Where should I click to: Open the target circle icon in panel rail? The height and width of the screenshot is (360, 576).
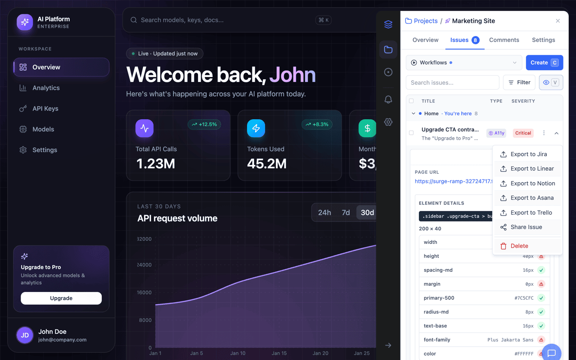[388, 72]
